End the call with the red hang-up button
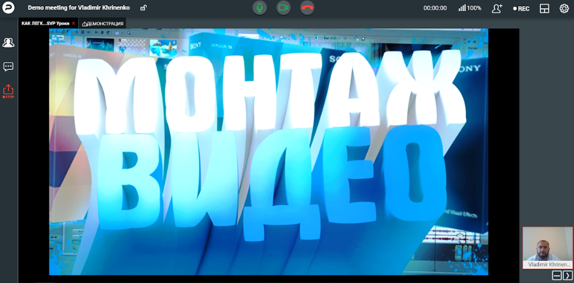This screenshot has height=283, width=574. (x=307, y=7)
